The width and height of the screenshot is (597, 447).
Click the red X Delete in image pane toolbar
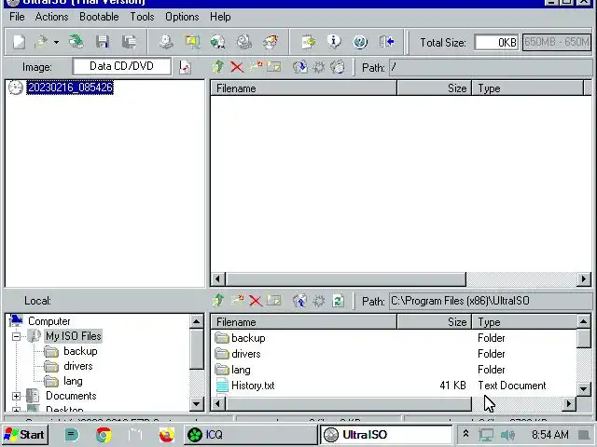(x=237, y=68)
